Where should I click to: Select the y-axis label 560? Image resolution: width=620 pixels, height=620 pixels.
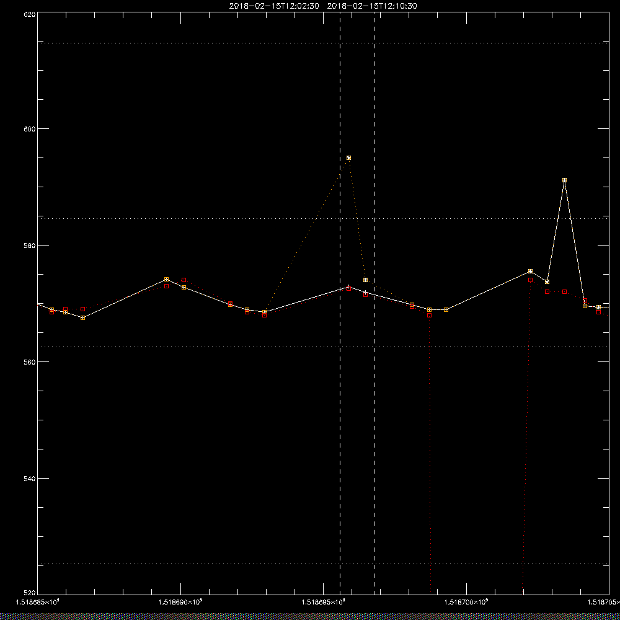click(30, 362)
